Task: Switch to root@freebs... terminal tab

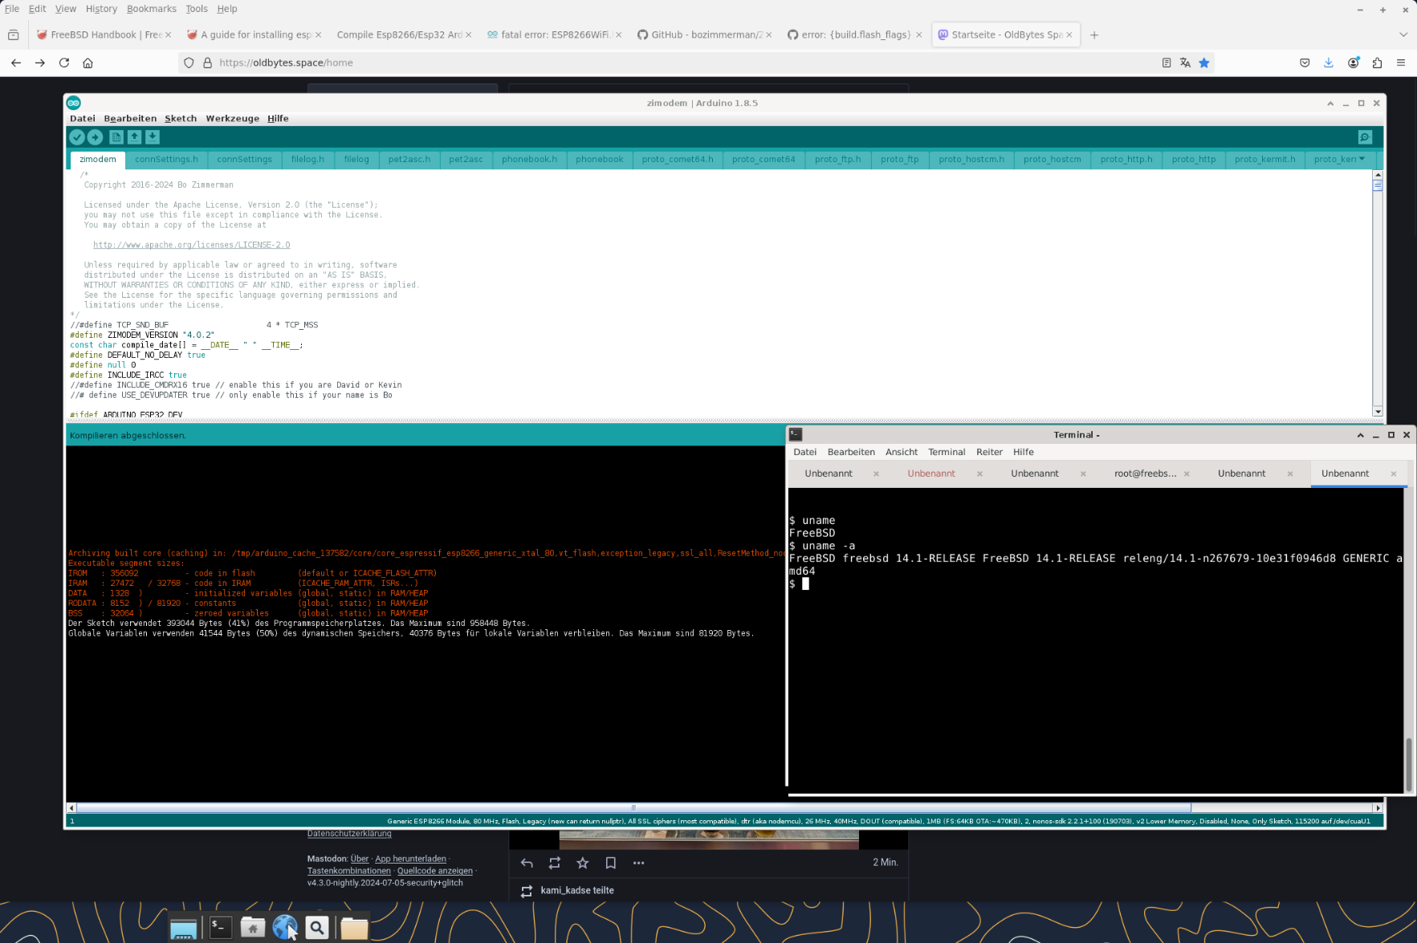Action: coord(1146,474)
